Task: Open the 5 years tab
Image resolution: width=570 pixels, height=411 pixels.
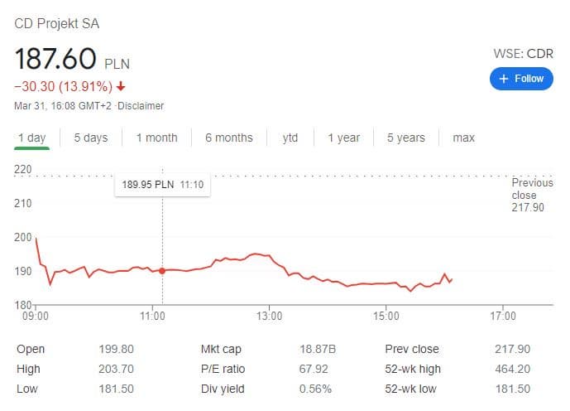Action: click(405, 138)
